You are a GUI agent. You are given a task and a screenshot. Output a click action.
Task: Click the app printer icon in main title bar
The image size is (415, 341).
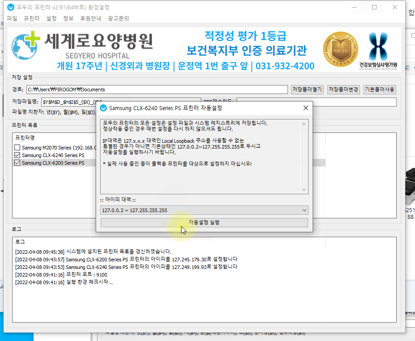pos(11,7)
